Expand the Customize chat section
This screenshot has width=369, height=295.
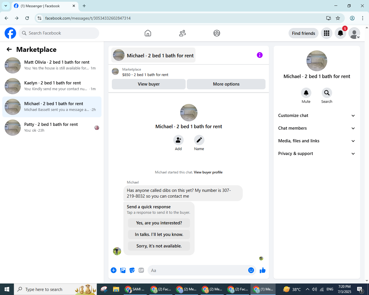point(317,116)
